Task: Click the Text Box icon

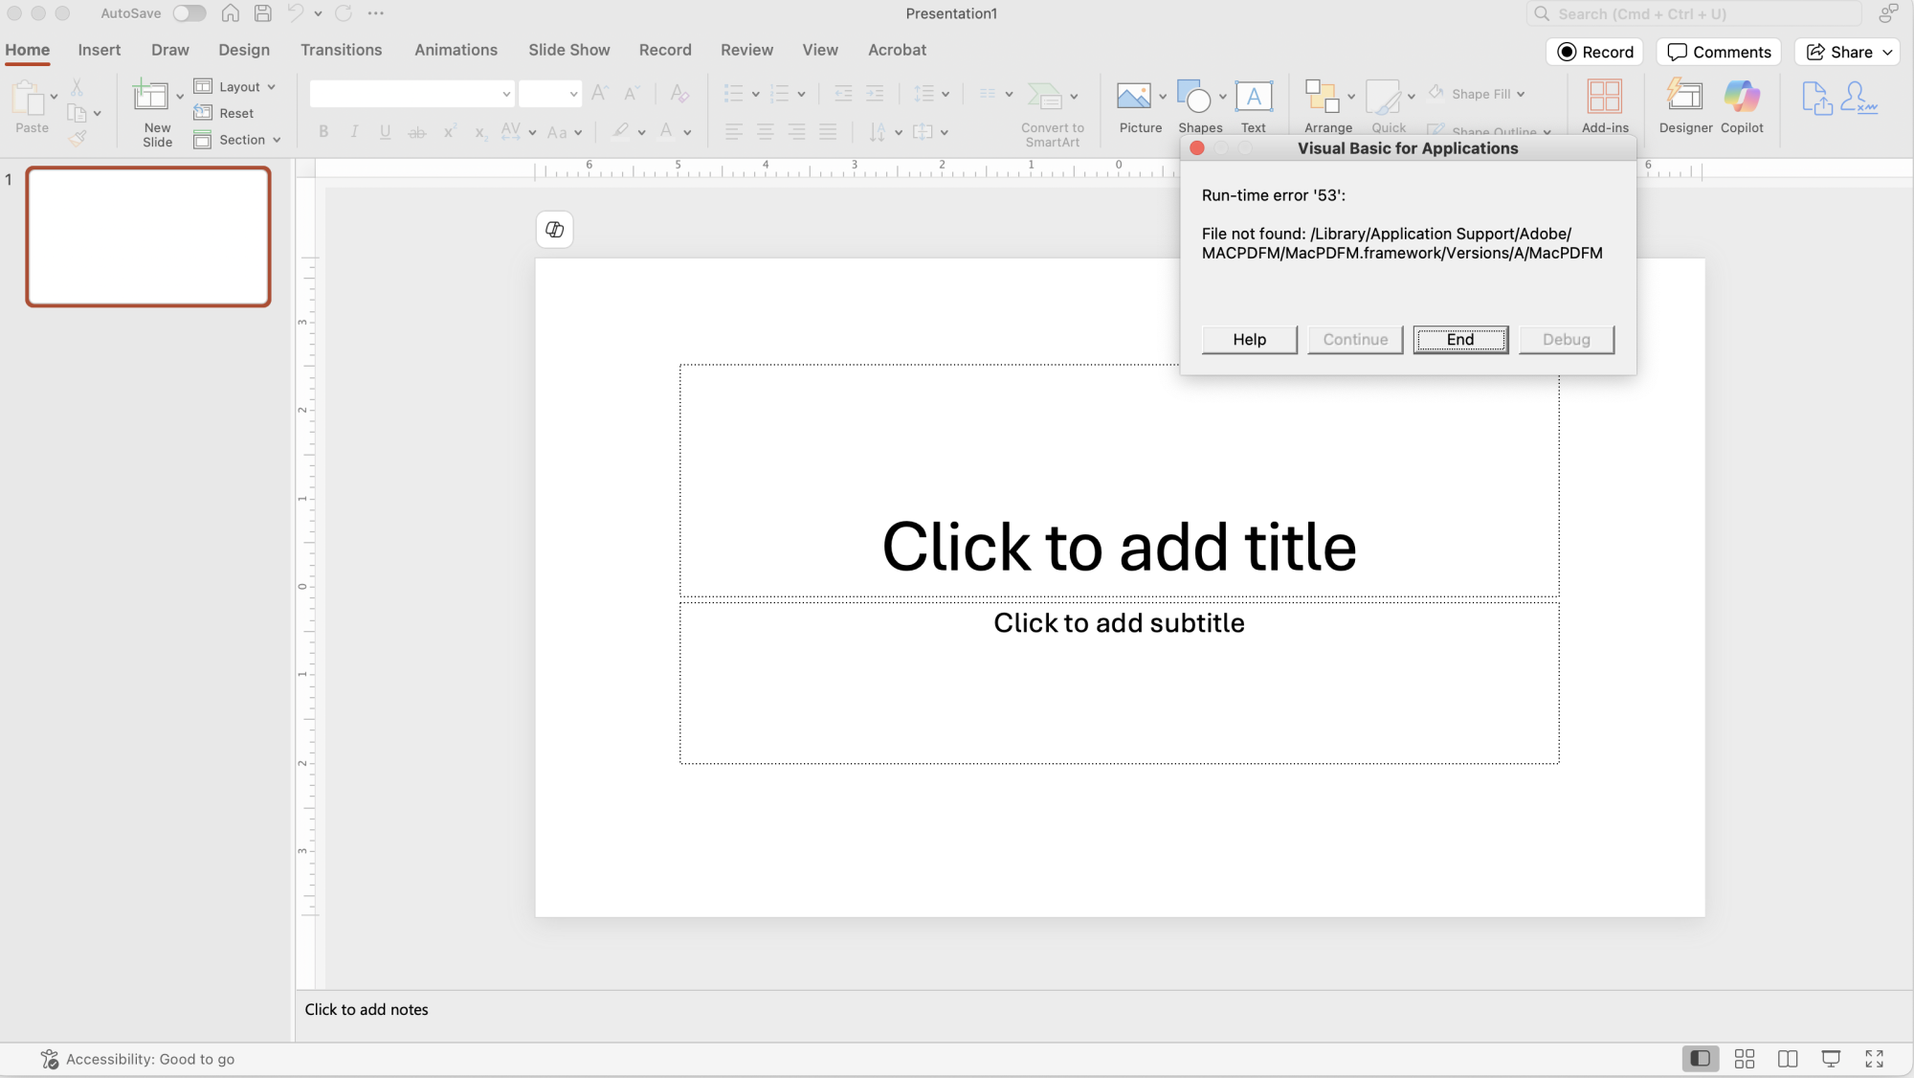Action: point(1254,96)
